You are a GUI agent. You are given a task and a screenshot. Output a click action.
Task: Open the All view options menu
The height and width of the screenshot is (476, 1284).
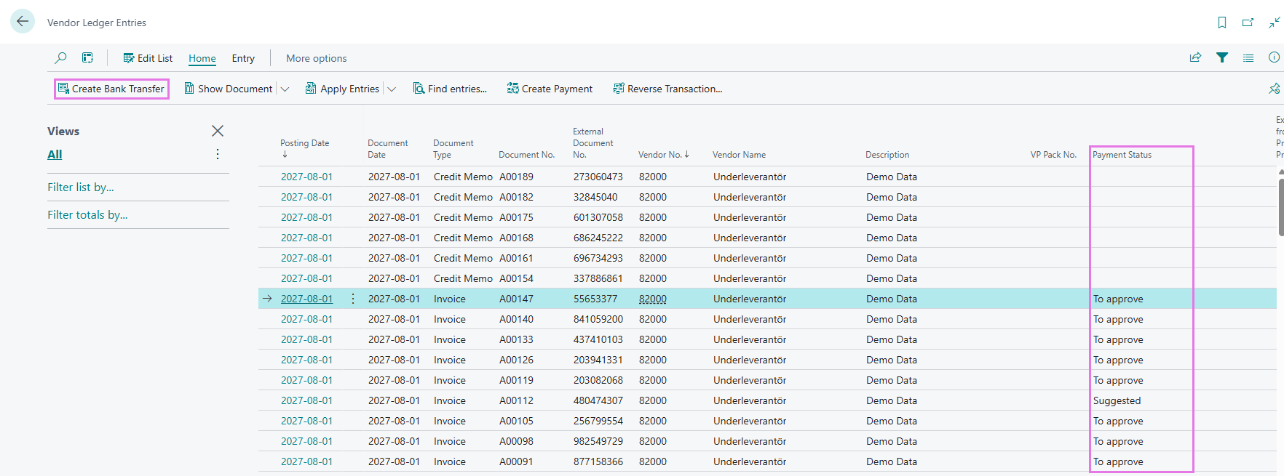click(x=218, y=154)
